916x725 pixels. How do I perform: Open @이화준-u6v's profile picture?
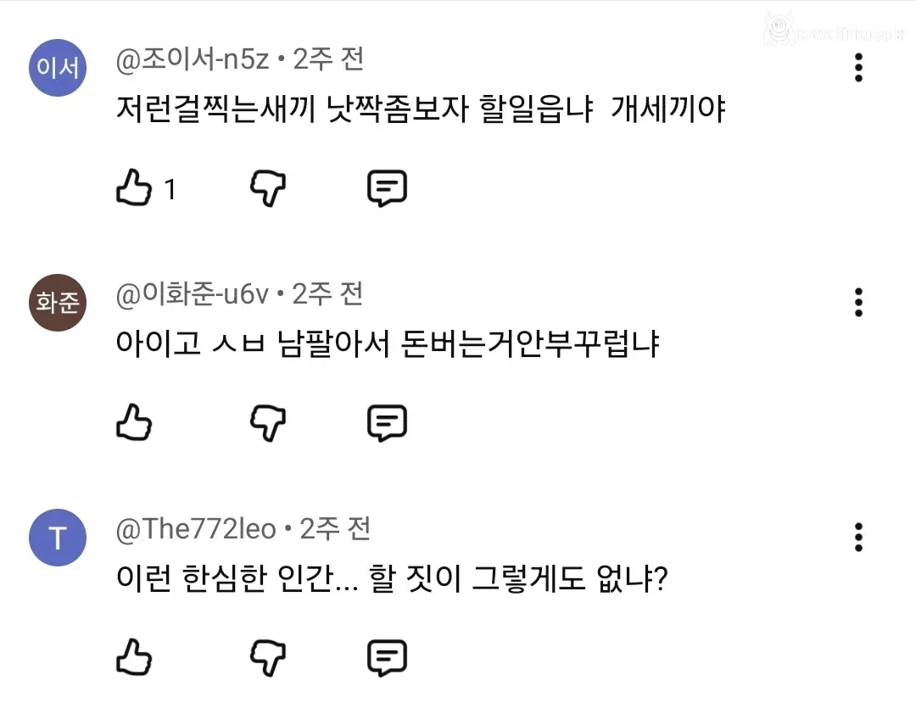pyautogui.click(x=57, y=302)
